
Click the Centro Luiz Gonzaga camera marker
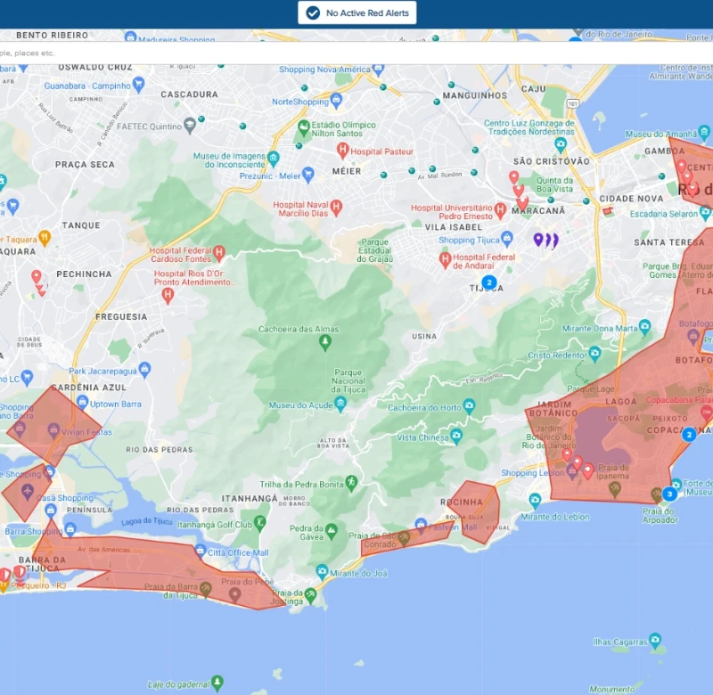[x=561, y=144]
